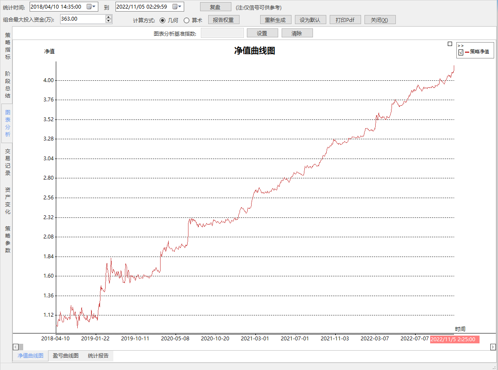Switch to the 盈亏曲线图 tab

tap(66, 356)
